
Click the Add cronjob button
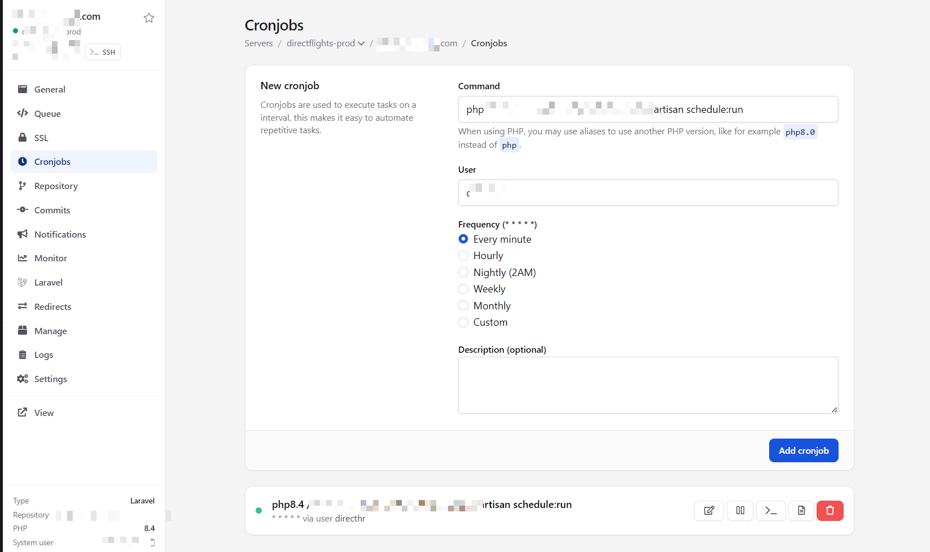click(804, 450)
